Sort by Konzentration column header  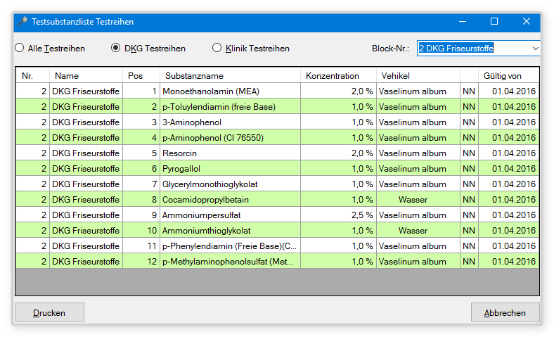332,75
